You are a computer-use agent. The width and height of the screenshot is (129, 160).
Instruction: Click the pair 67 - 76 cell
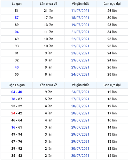(17, 141)
